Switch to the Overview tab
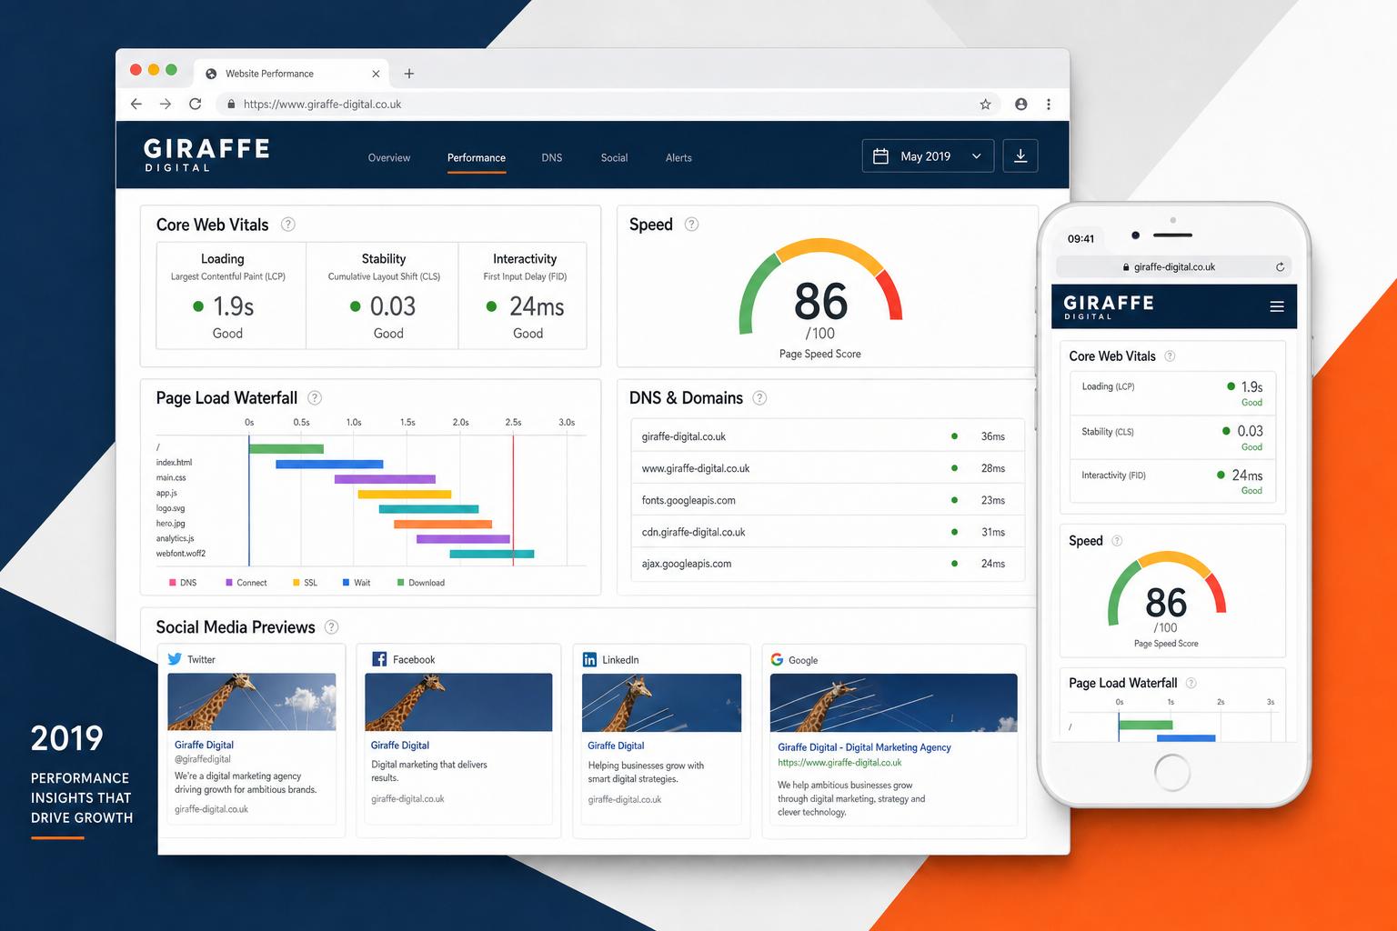1397x931 pixels. tap(389, 158)
